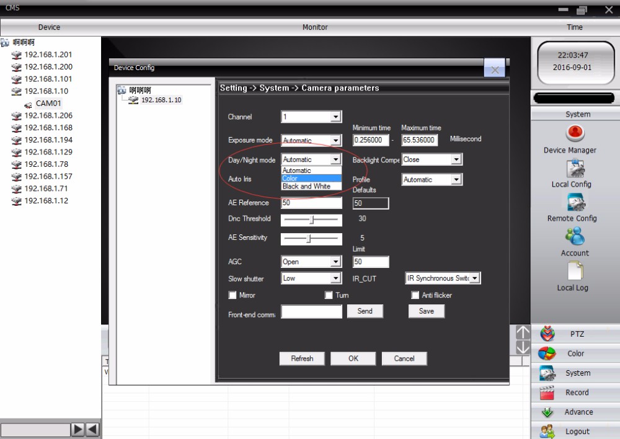Open the Account icon
This screenshot has height=439, width=620.
pos(575,237)
